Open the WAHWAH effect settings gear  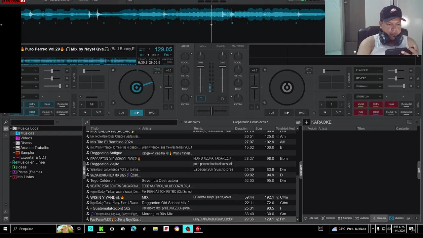[x=411, y=86]
